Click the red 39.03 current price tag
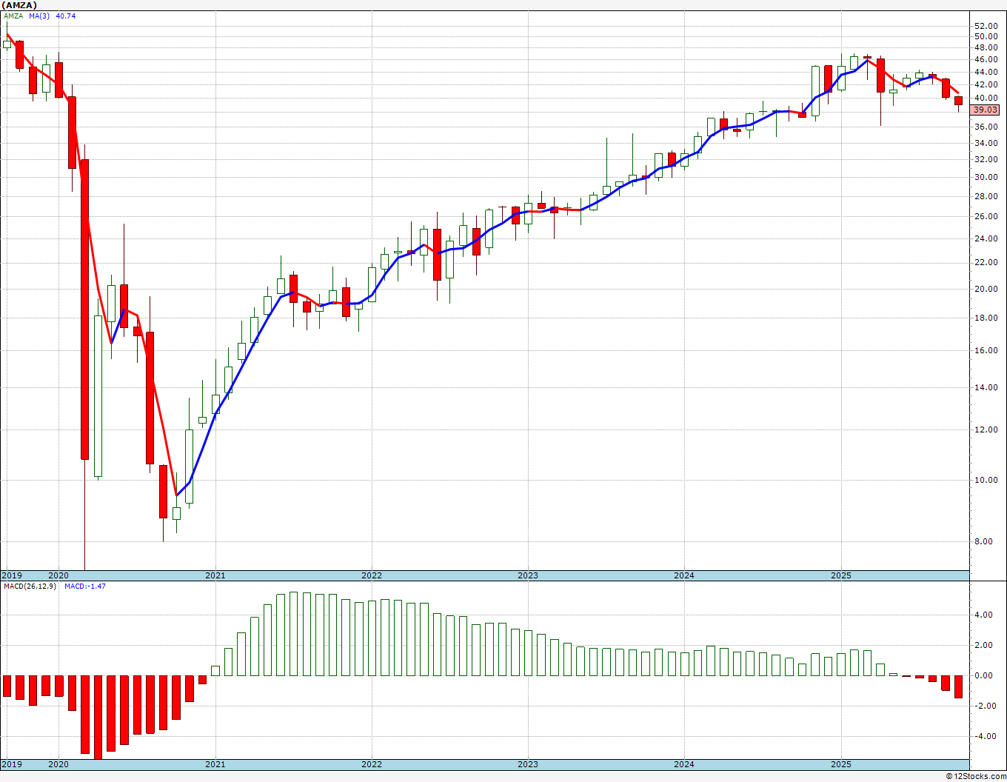Viewport: 1007px width, 782px height. 986,110
